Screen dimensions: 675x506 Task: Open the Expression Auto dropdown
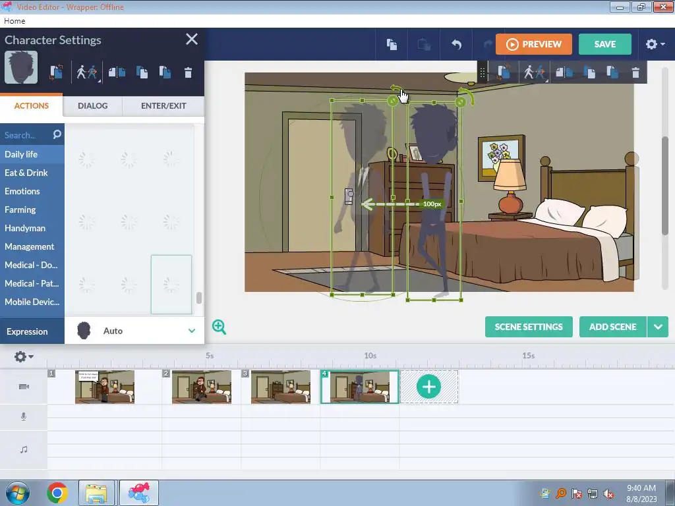click(134, 331)
